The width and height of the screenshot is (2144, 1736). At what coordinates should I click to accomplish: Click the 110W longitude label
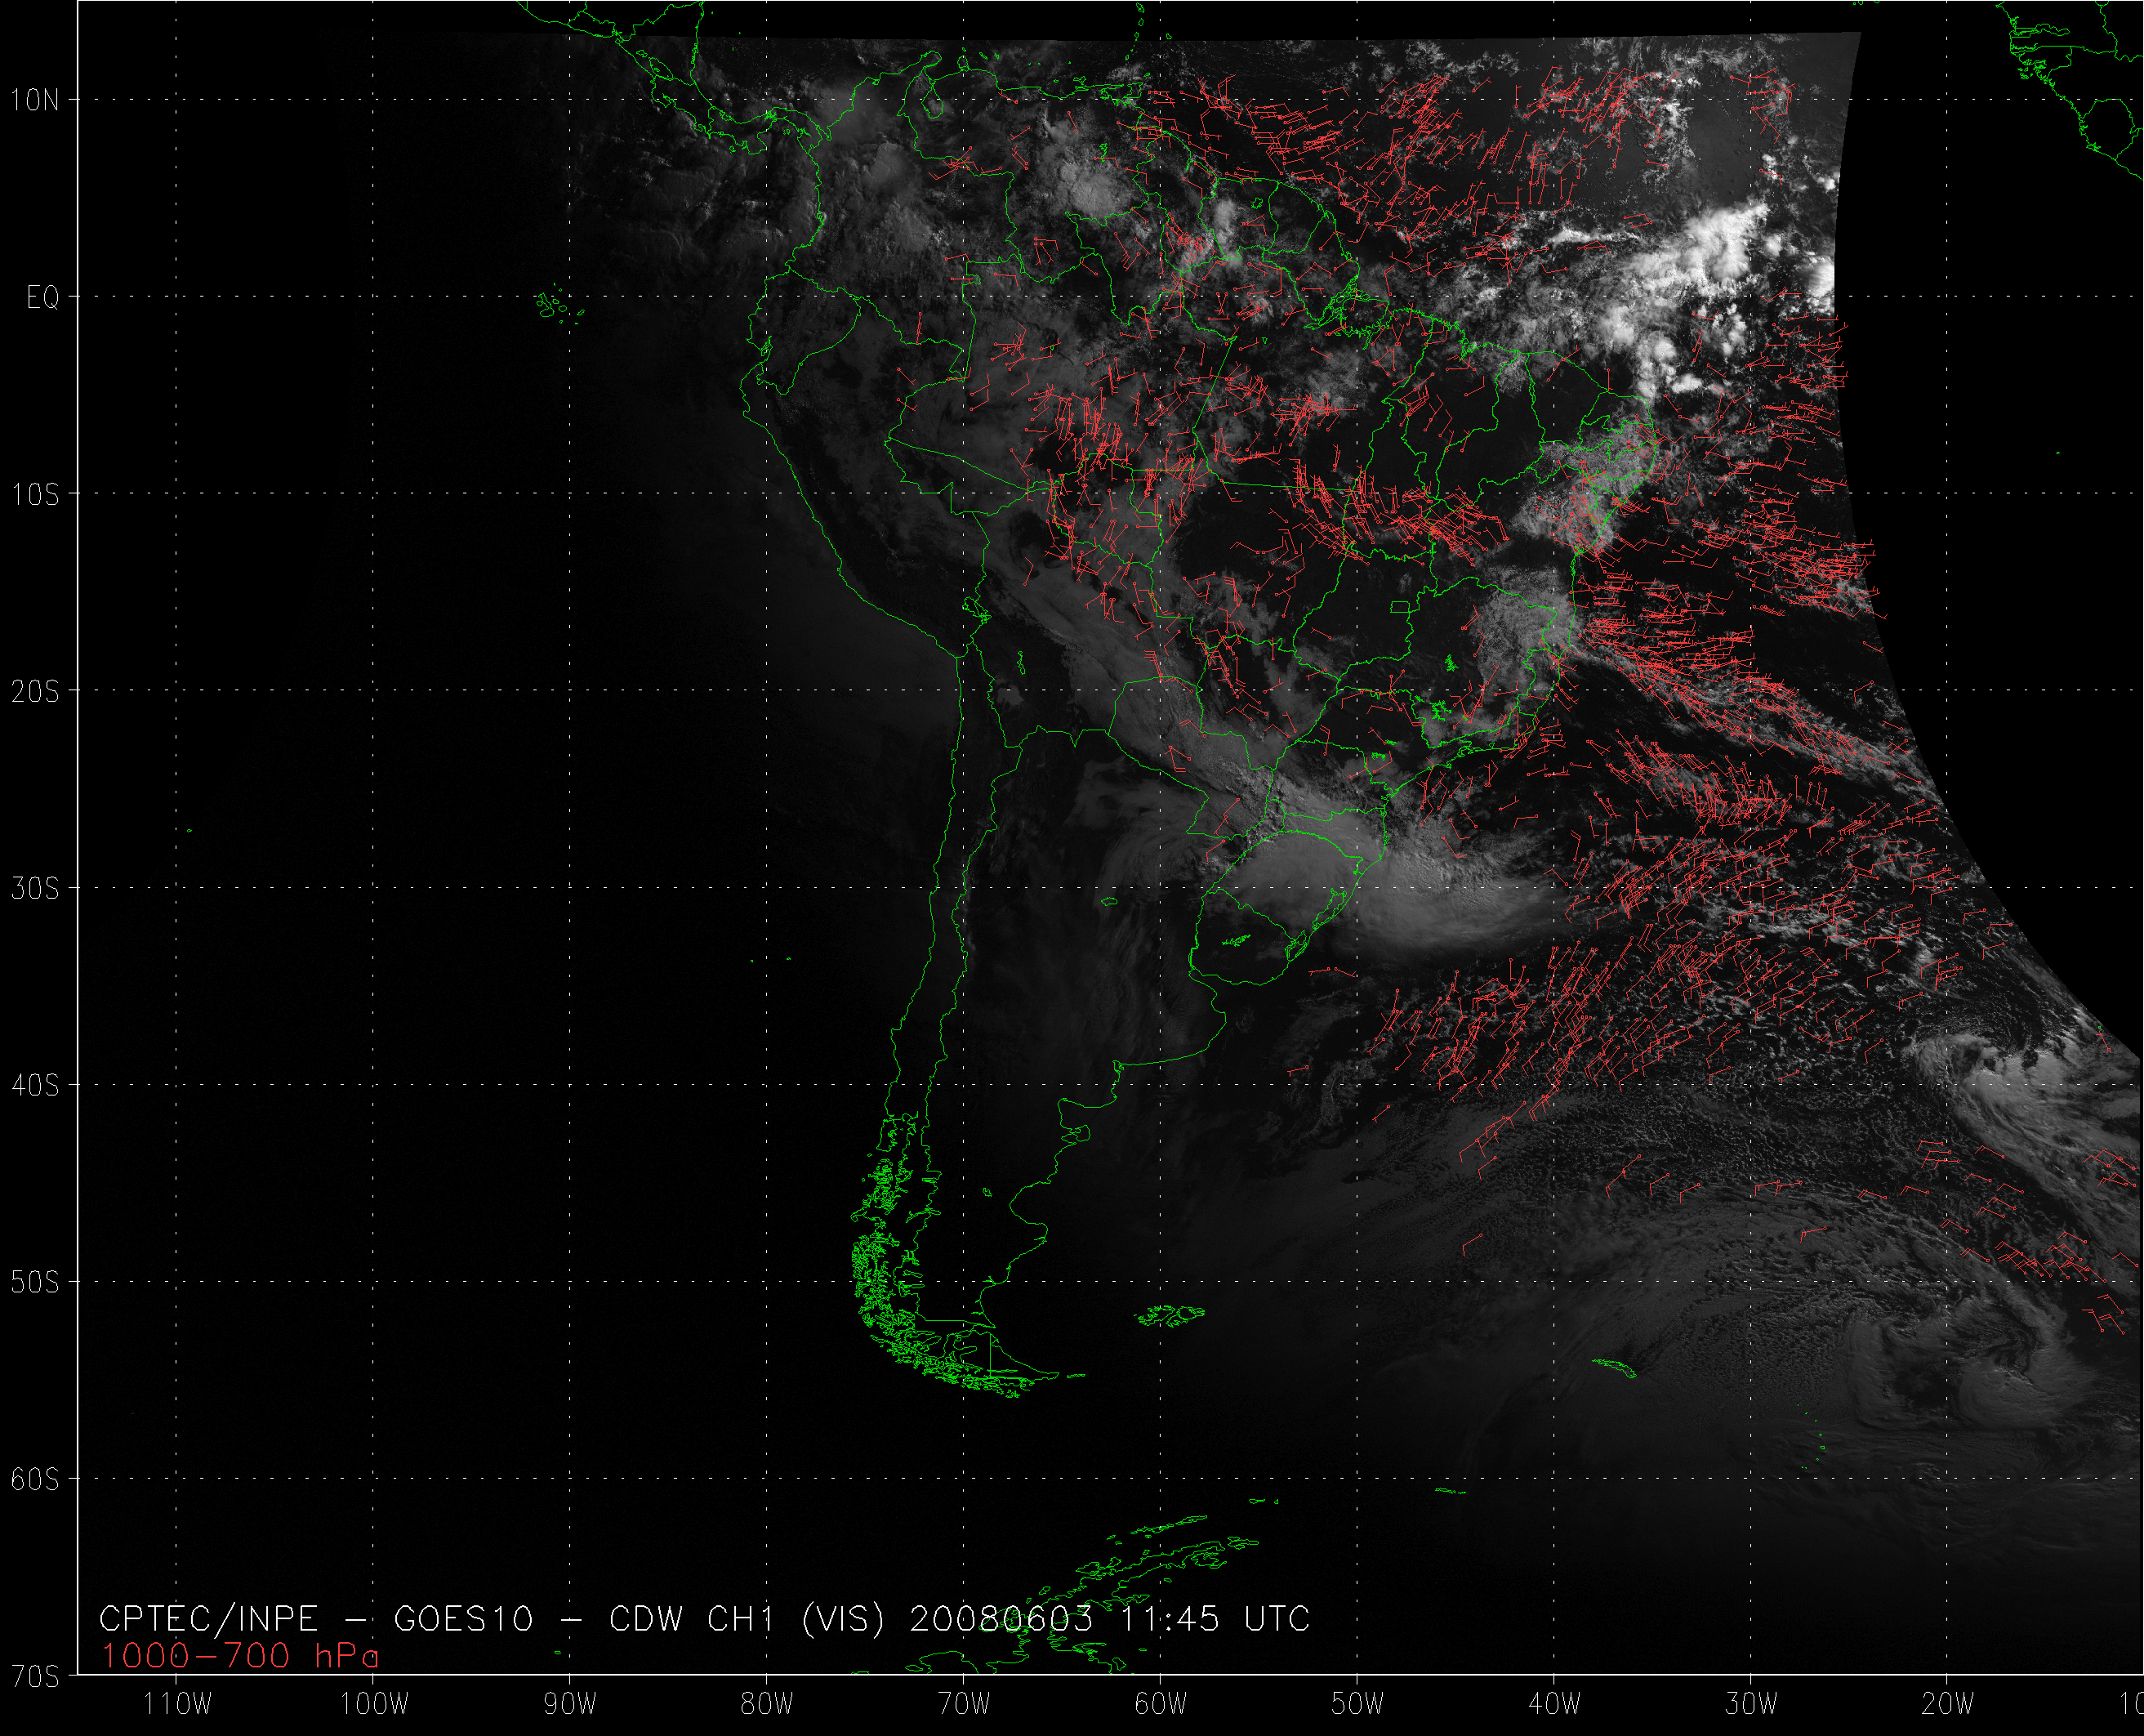point(178,1704)
